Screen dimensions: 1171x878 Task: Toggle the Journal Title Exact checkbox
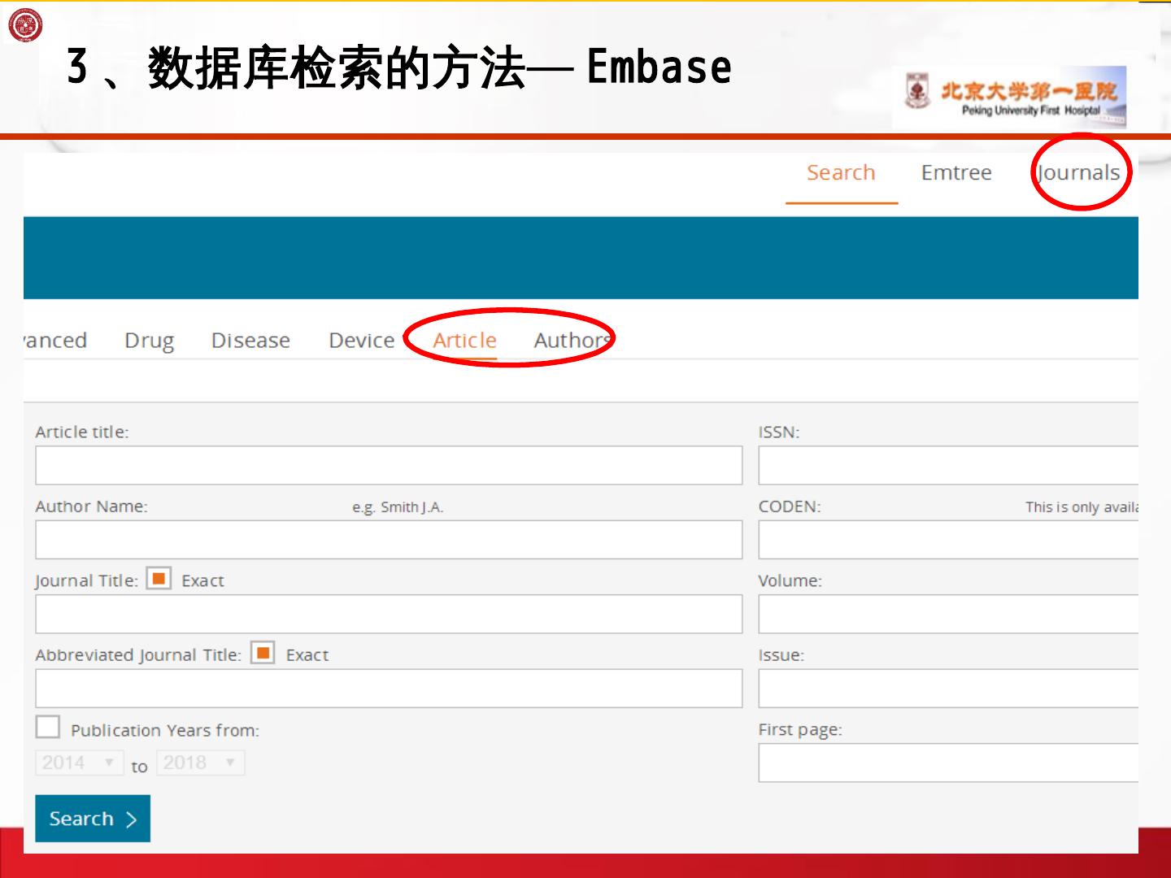click(x=159, y=579)
